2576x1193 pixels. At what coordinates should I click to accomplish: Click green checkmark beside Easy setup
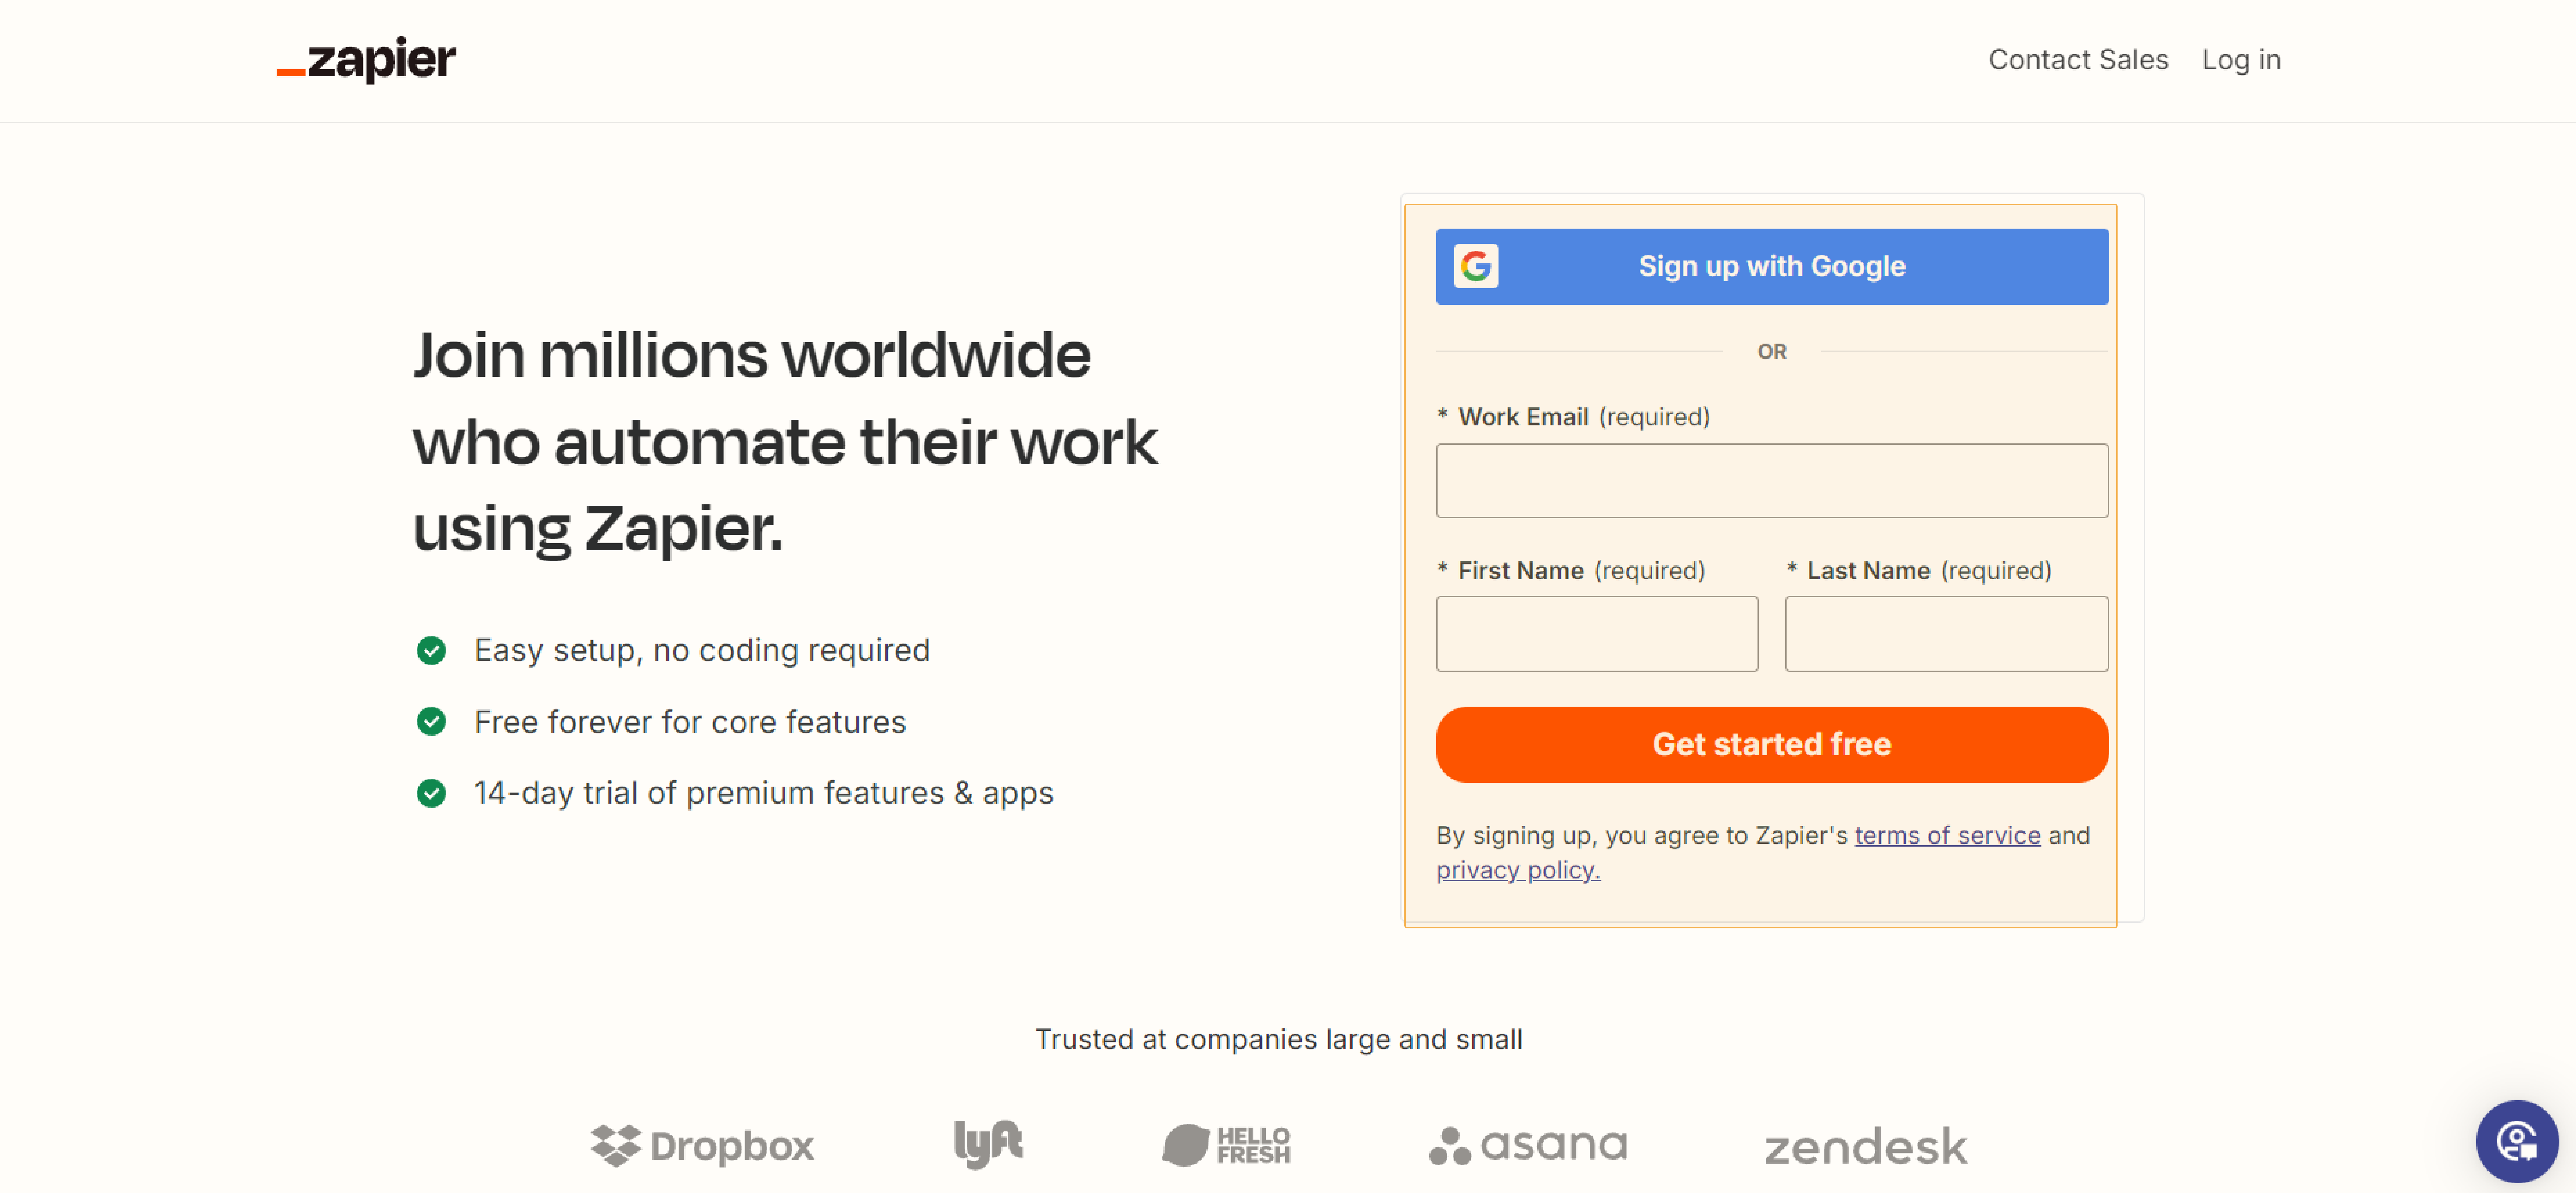(431, 651)
